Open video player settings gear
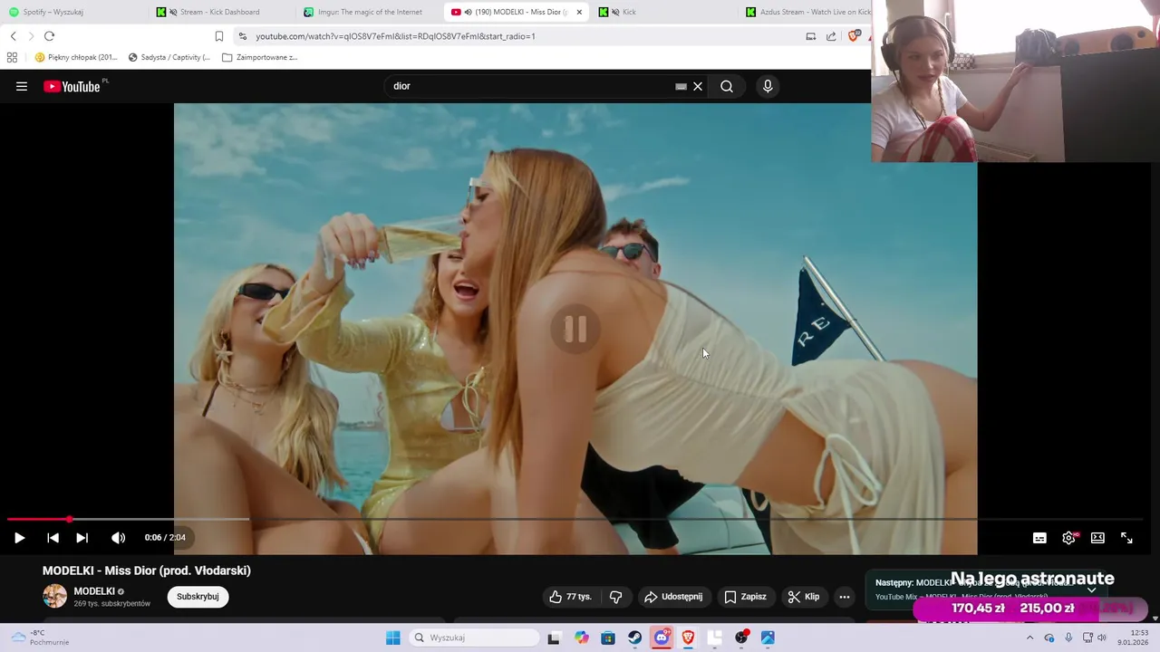 [x=1068, y=538]
